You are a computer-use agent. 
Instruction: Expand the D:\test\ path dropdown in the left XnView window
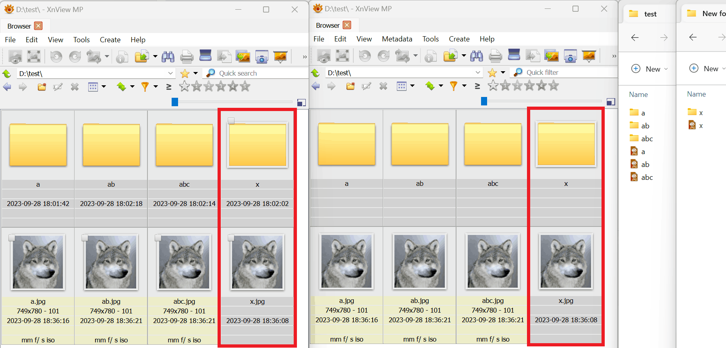[x=171, y=73]
